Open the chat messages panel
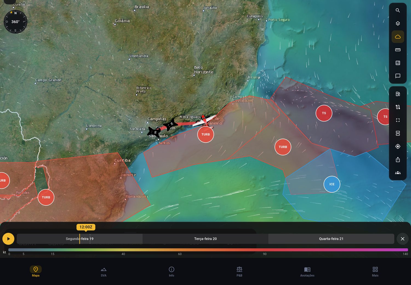411x285 pixels. point(398,76)
